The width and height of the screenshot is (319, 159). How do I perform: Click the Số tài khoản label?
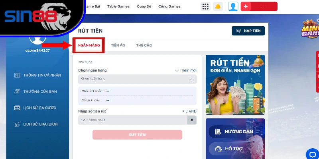coord(91,100)
